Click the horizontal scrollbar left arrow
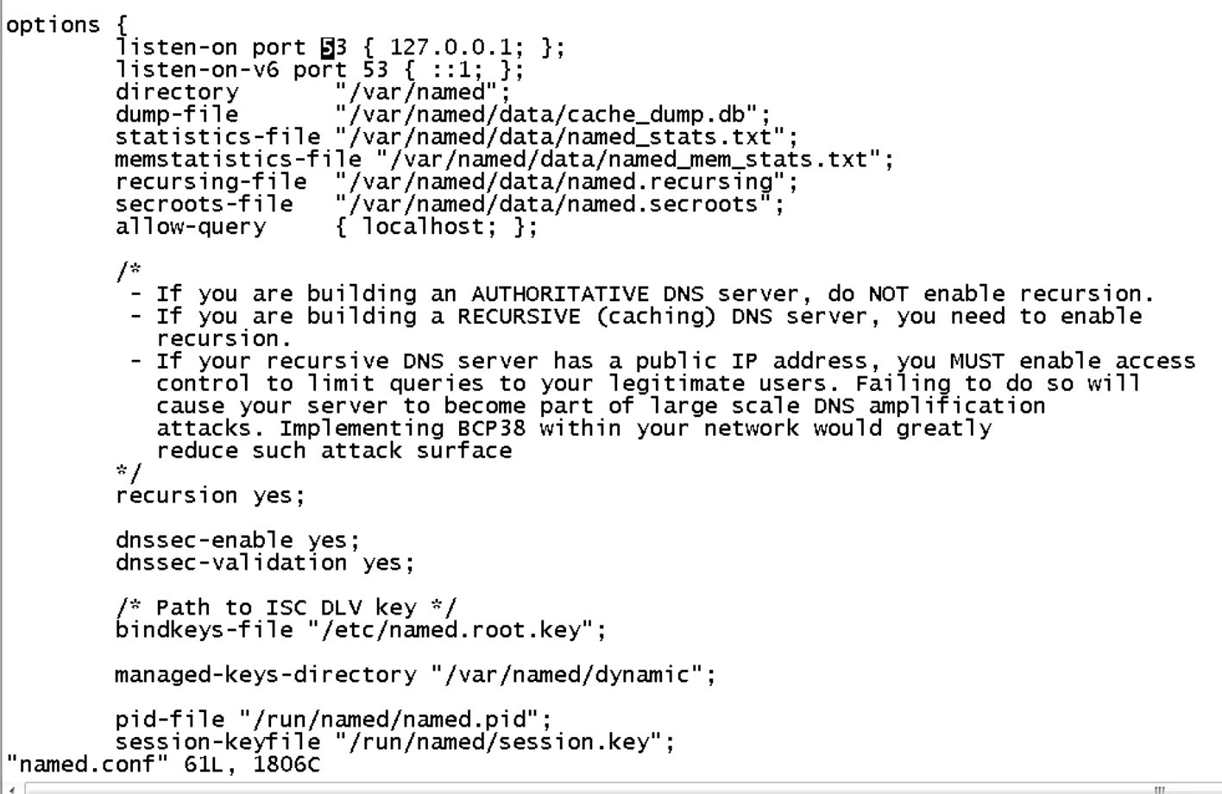Screen dimensions: 1222x794 pos(11,788)
